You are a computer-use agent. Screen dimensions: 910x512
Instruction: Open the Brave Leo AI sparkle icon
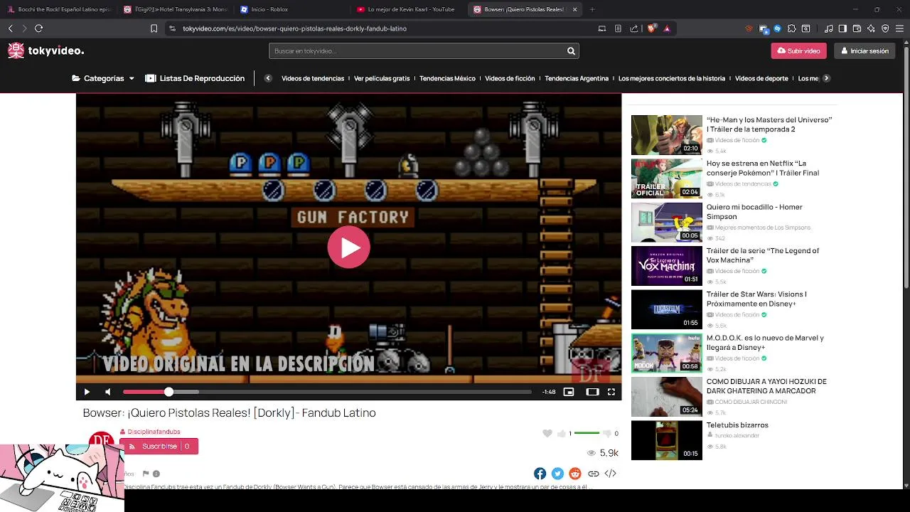click(x=871, y=28)
